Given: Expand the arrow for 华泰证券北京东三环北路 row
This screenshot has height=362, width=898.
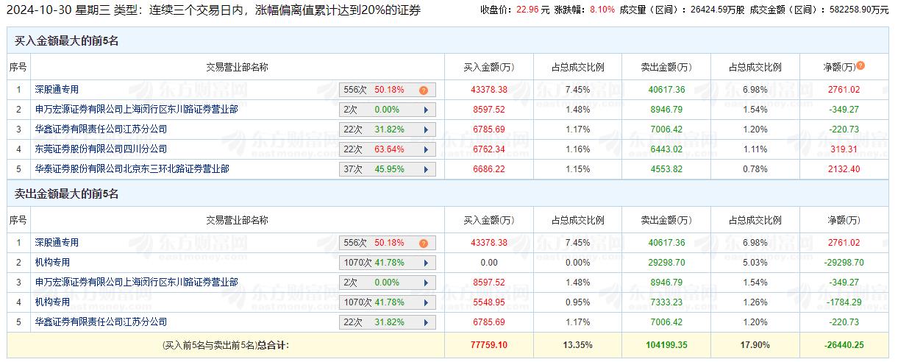Looking at the screenshot, I should coord(426,169).
